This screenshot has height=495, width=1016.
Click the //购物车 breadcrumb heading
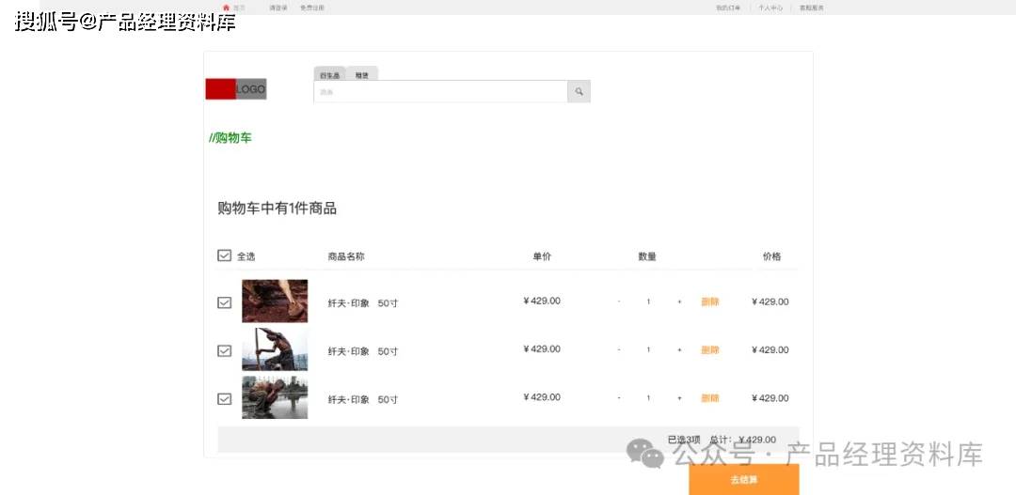tap(230, 138)
